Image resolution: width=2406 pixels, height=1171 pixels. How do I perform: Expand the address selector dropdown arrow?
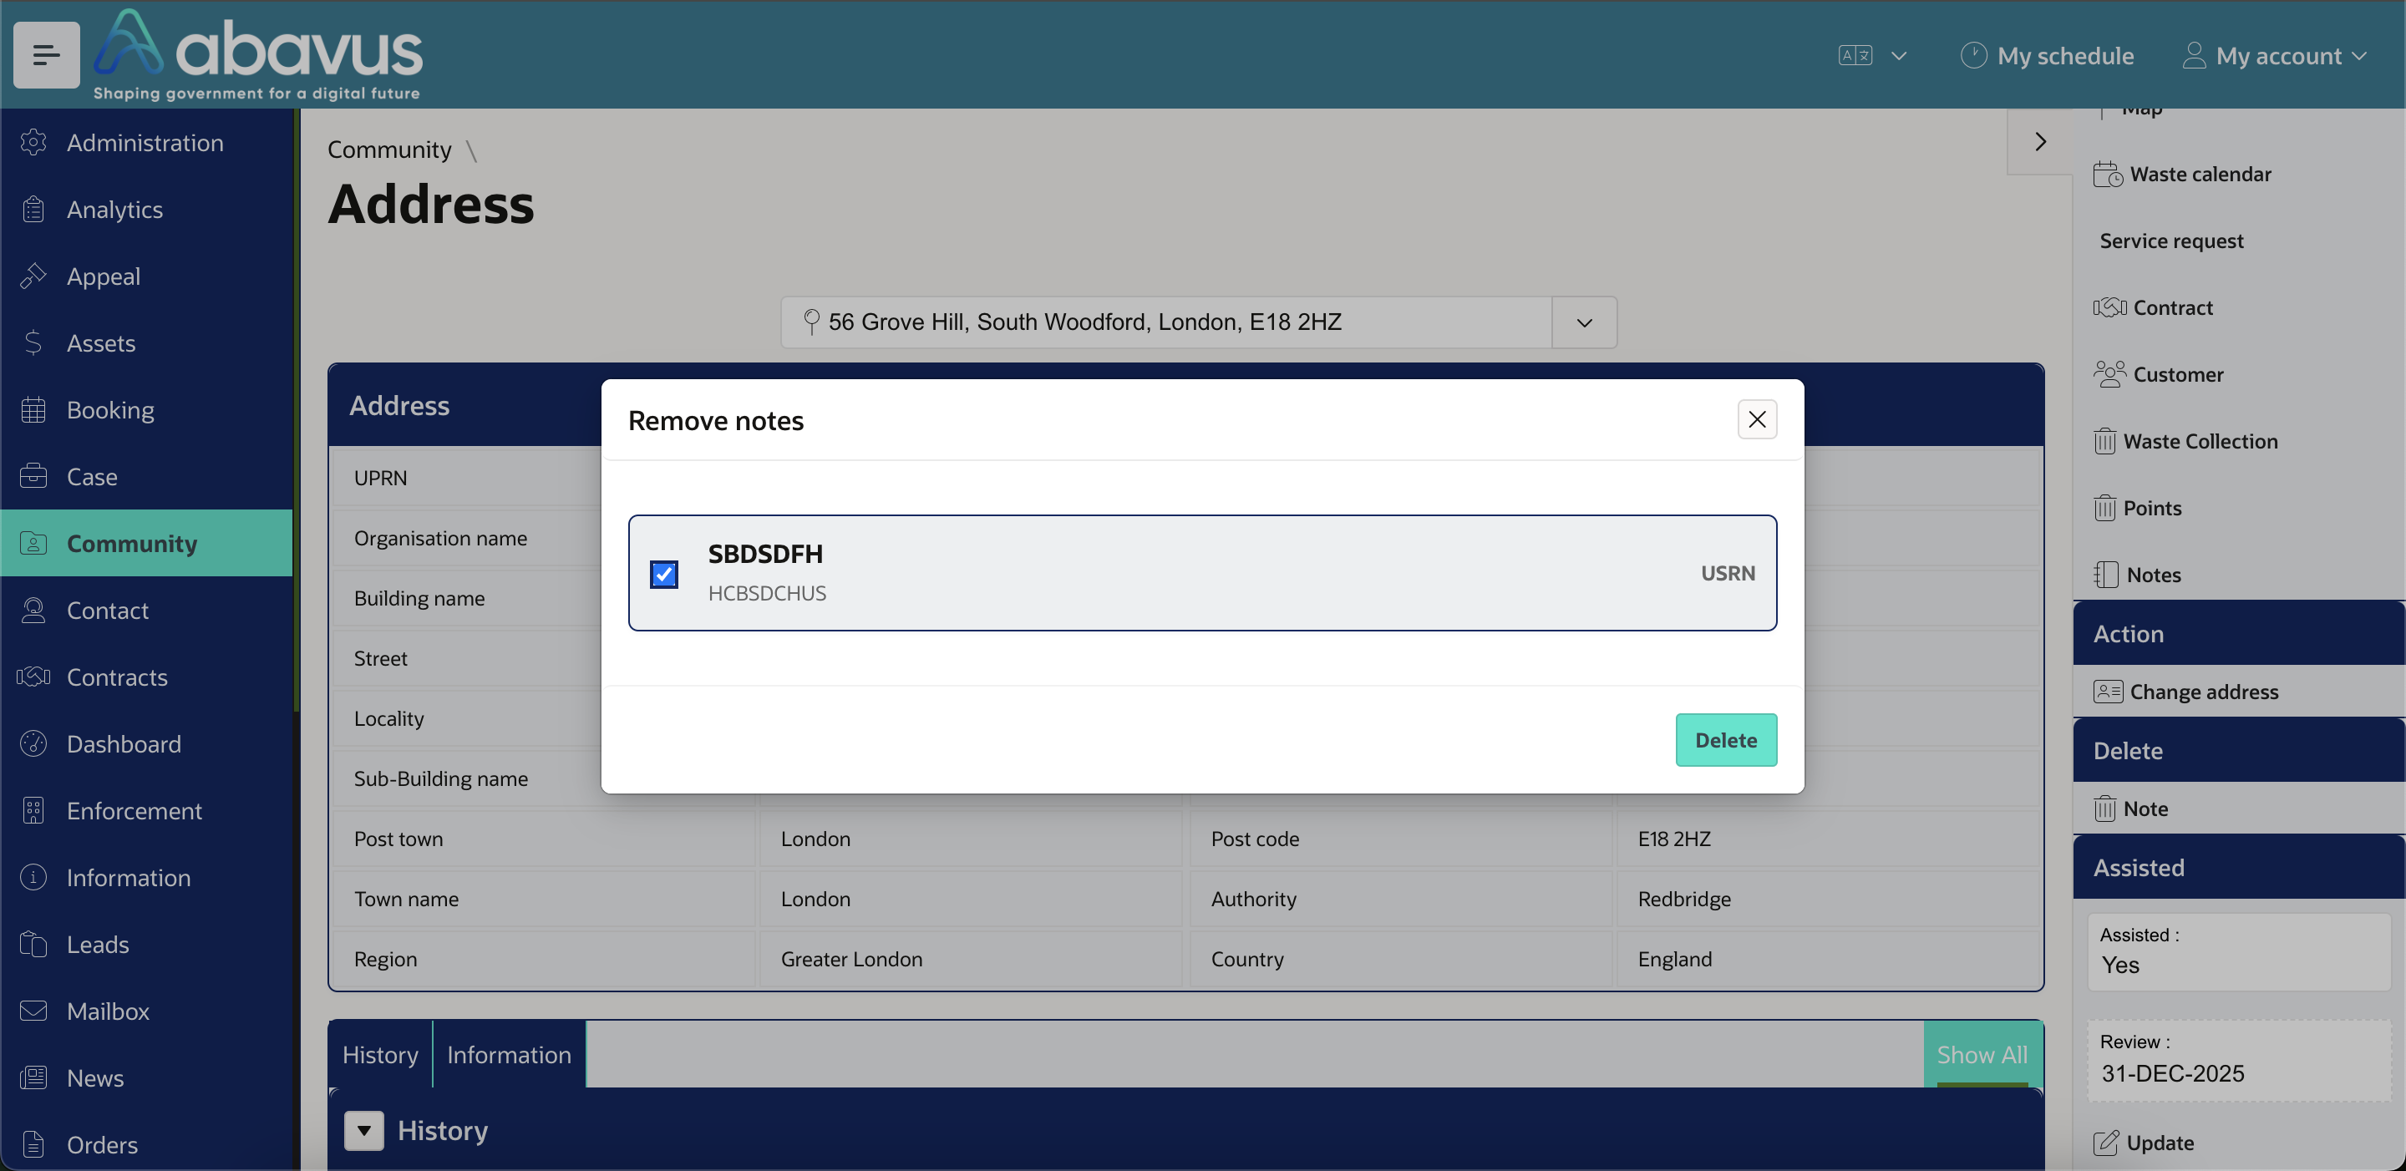[1584, 323]
